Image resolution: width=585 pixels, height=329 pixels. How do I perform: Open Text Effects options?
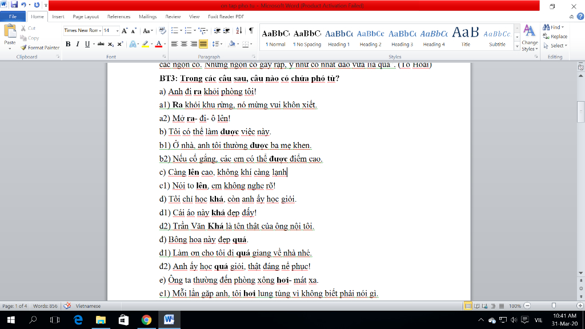pos(134,44)
